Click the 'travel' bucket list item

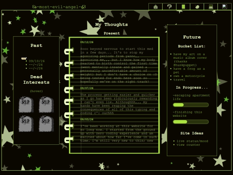[x=179, y=80]
